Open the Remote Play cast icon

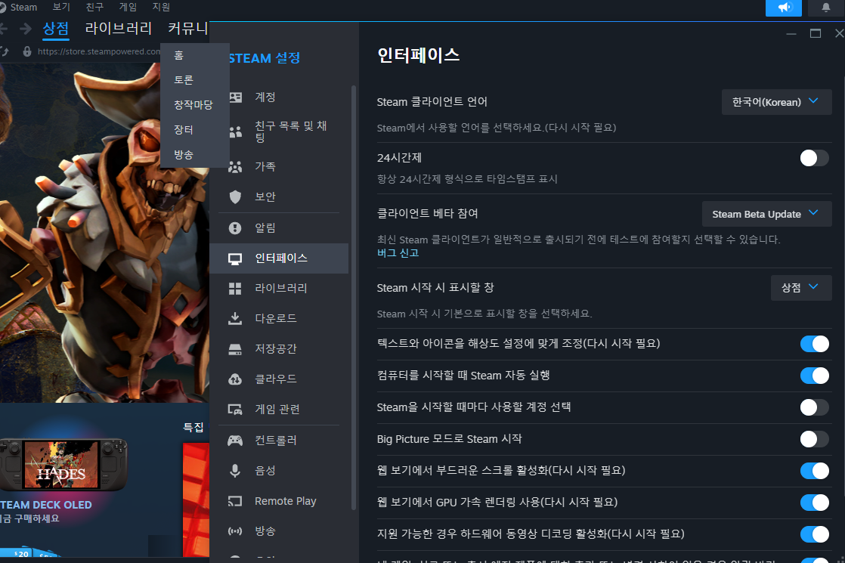(x=236, y=502)
